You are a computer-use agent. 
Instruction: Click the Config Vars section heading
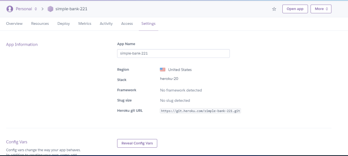point(17,142)
